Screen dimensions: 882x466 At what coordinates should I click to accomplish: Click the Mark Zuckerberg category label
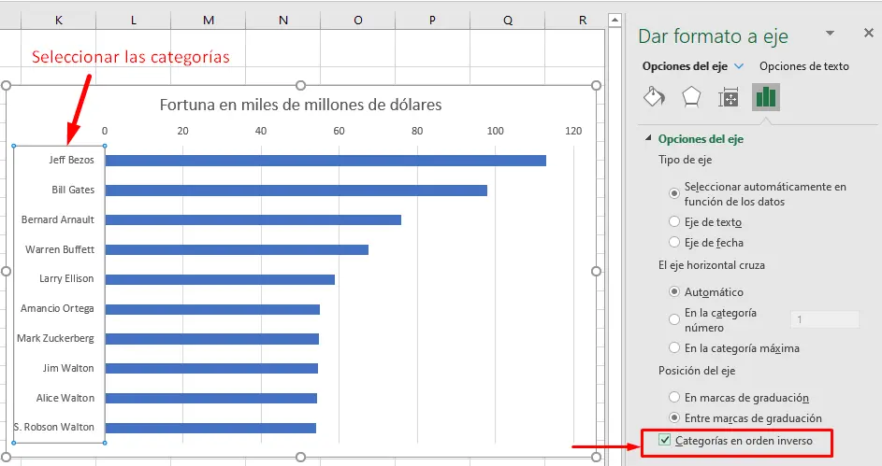(x=56, y=338)
